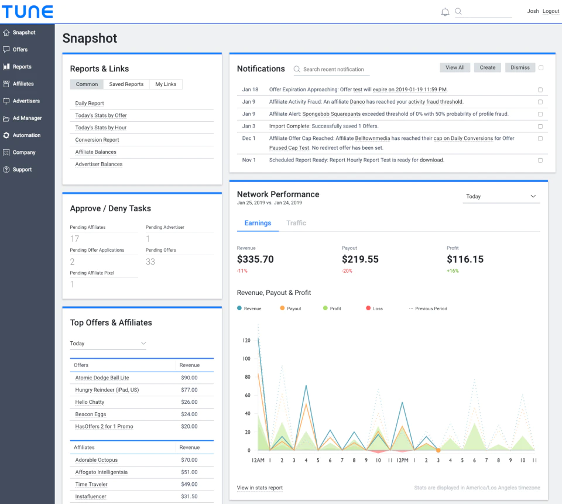Check the Jan 18 offer expiration notification

(540, 90)
